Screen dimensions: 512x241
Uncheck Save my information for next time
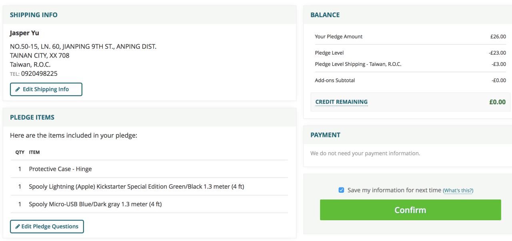(341, 190)
